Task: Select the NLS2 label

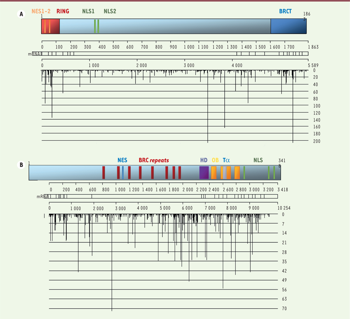Action: [110, 11]
